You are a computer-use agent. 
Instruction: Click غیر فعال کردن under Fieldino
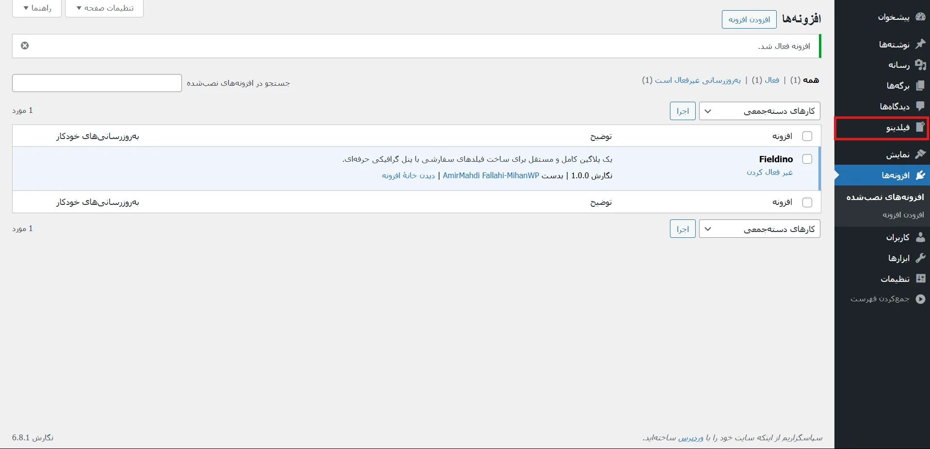click(770, 172)
